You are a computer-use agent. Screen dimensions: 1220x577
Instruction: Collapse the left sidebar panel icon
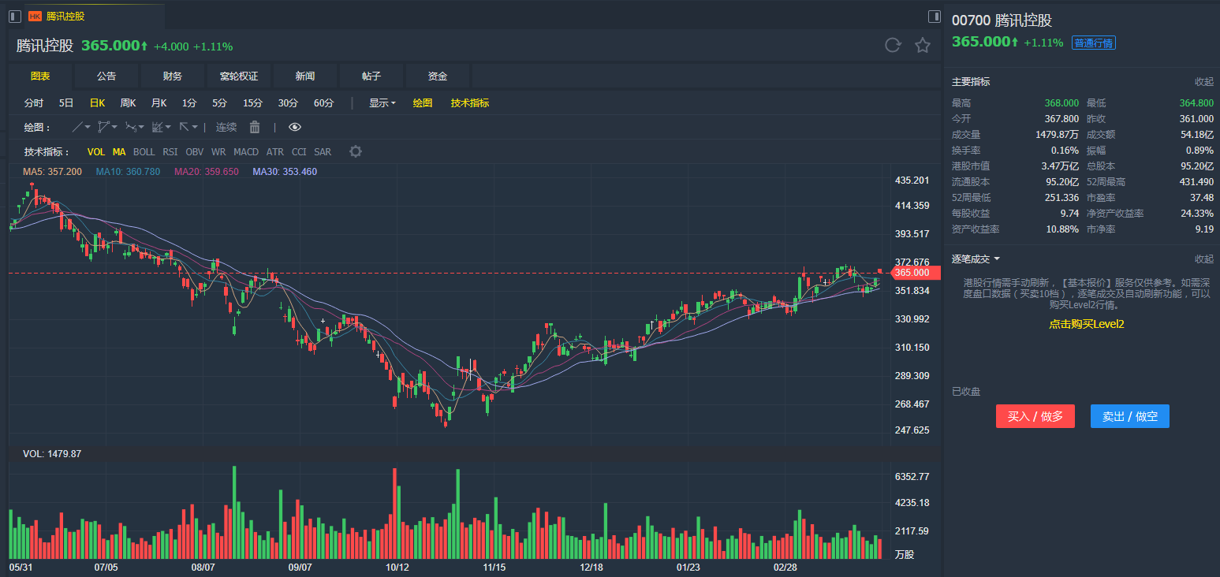pos(14,17)
